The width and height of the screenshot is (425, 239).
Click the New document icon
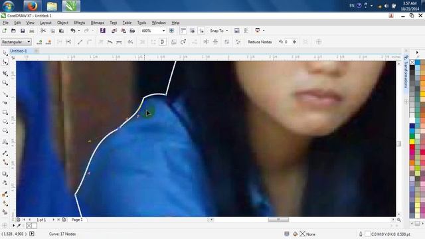click(5, 31)
